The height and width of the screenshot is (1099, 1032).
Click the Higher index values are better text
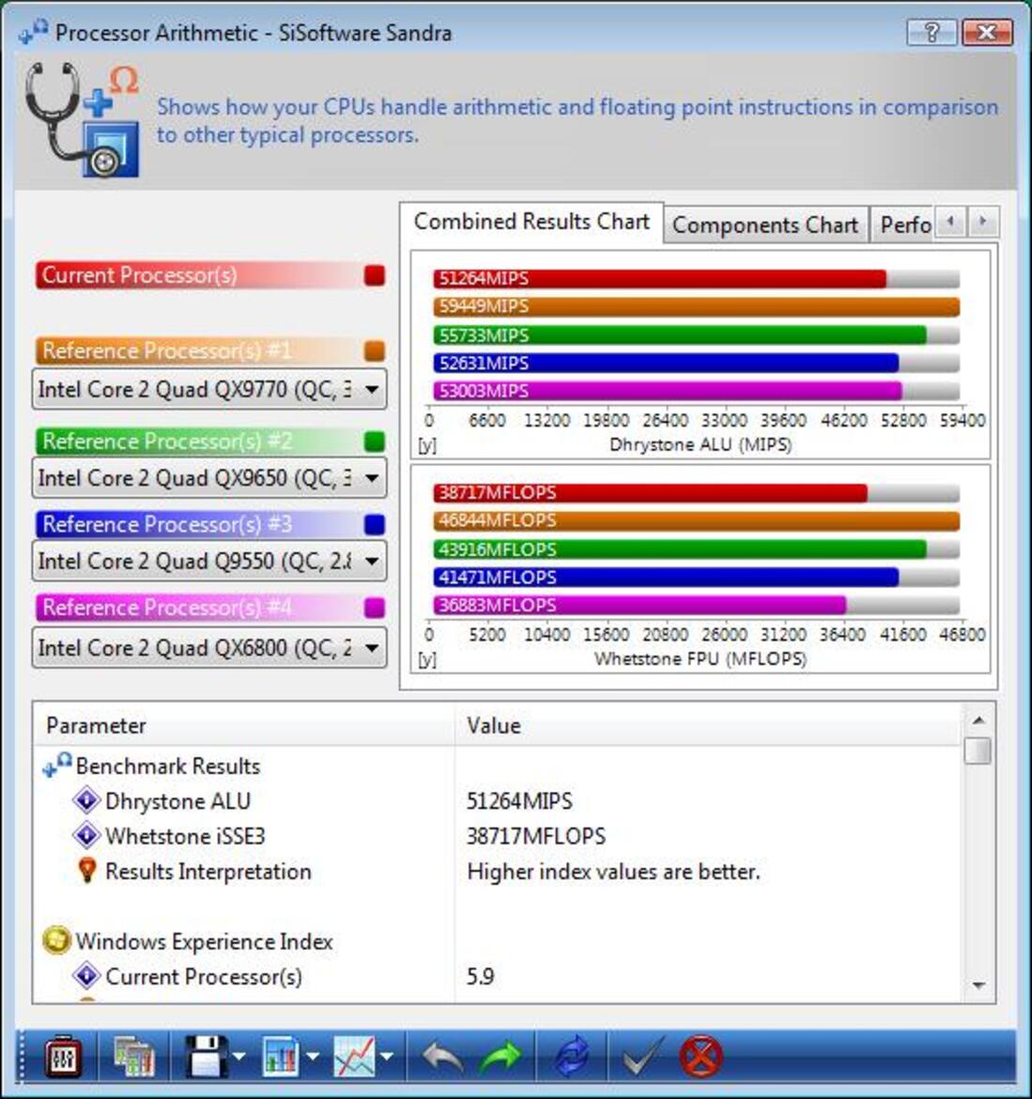pyautogui.click(x=613, y=871)
